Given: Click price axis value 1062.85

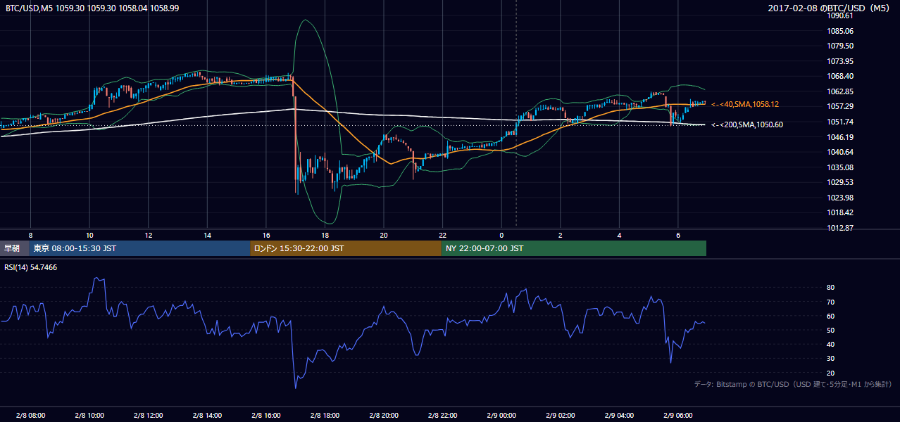Looking at the screenshot, I should pyautogui.click(x=841, y=91).
